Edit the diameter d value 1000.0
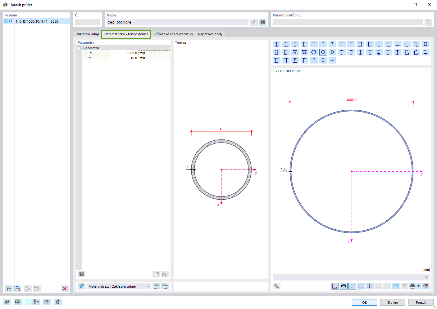The image size is (437, 309). point(124,53)
